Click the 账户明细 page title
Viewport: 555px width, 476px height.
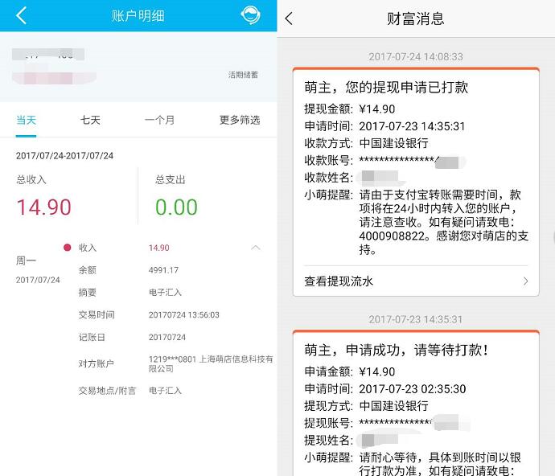pos(138,16)
